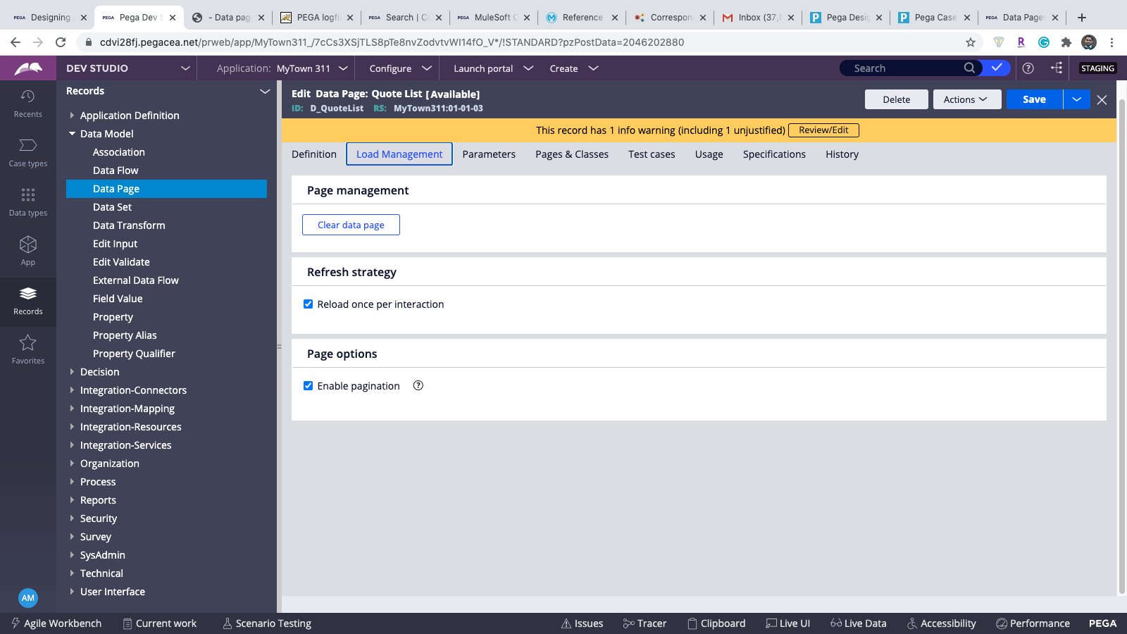The height and width of the screenshot is (634, 1127).
Task: Disable pagination for the data page
Action: [309, 385]
